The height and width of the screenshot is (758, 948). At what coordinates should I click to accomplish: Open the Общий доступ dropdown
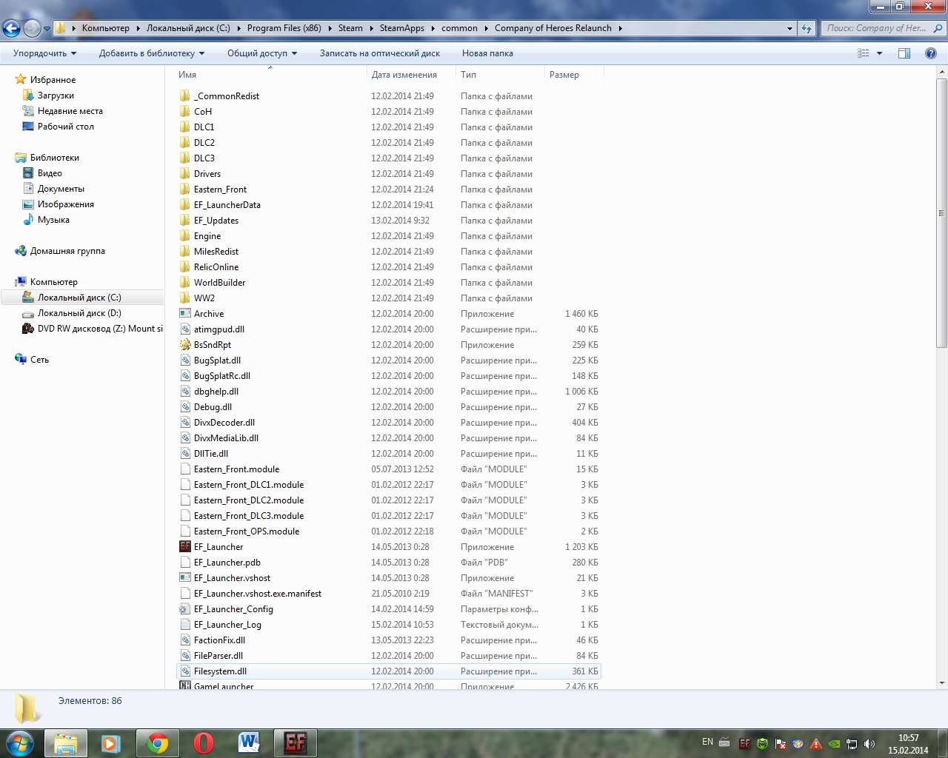[262, 53]
